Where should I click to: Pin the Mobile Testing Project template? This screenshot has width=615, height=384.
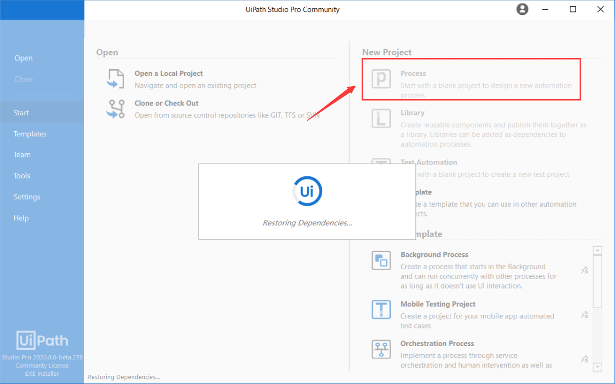coord(584,315)
